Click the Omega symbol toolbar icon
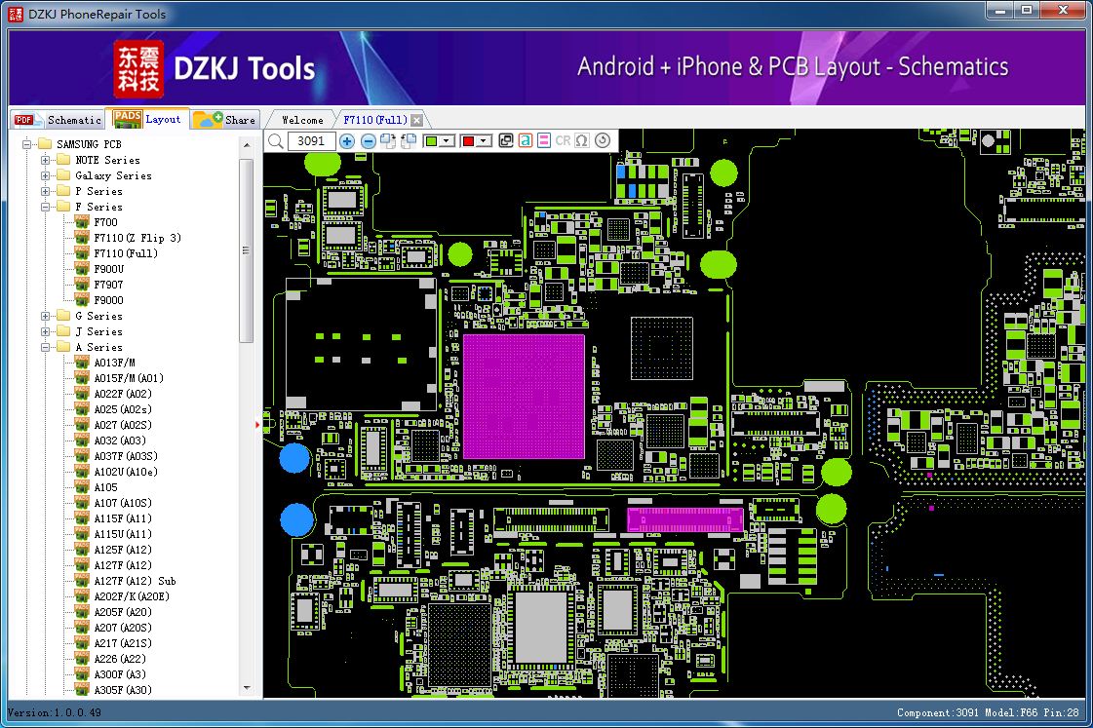The height and width of the screenshot is (728, 1093). [x=582, y=141]
